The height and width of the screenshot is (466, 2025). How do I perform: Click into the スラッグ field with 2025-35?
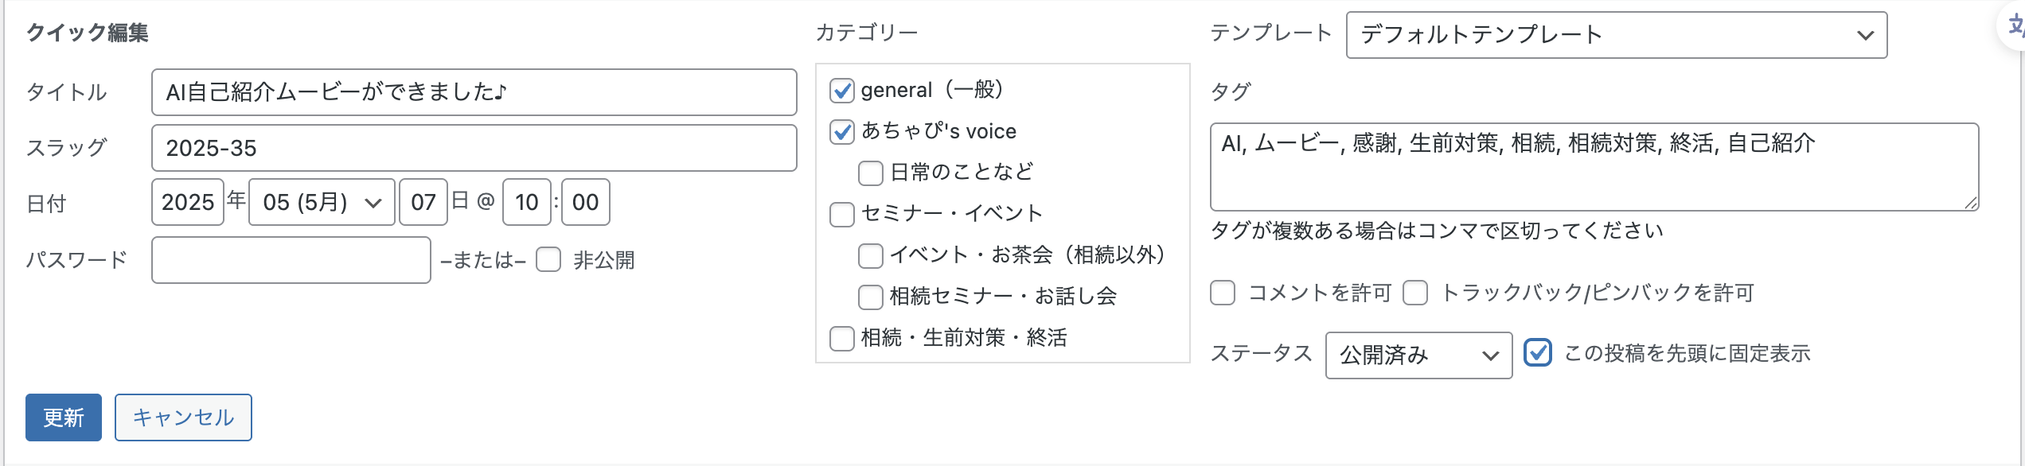pos(474,148)
